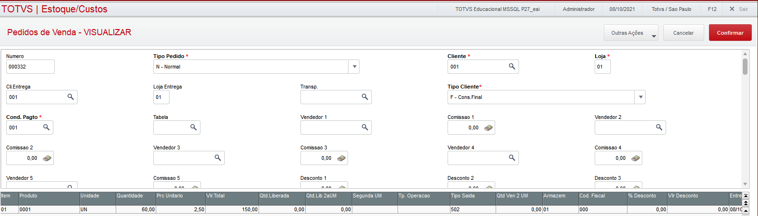The image size is (758, 216).
Task: Click the Cancelar button
Action: point(683,33)
